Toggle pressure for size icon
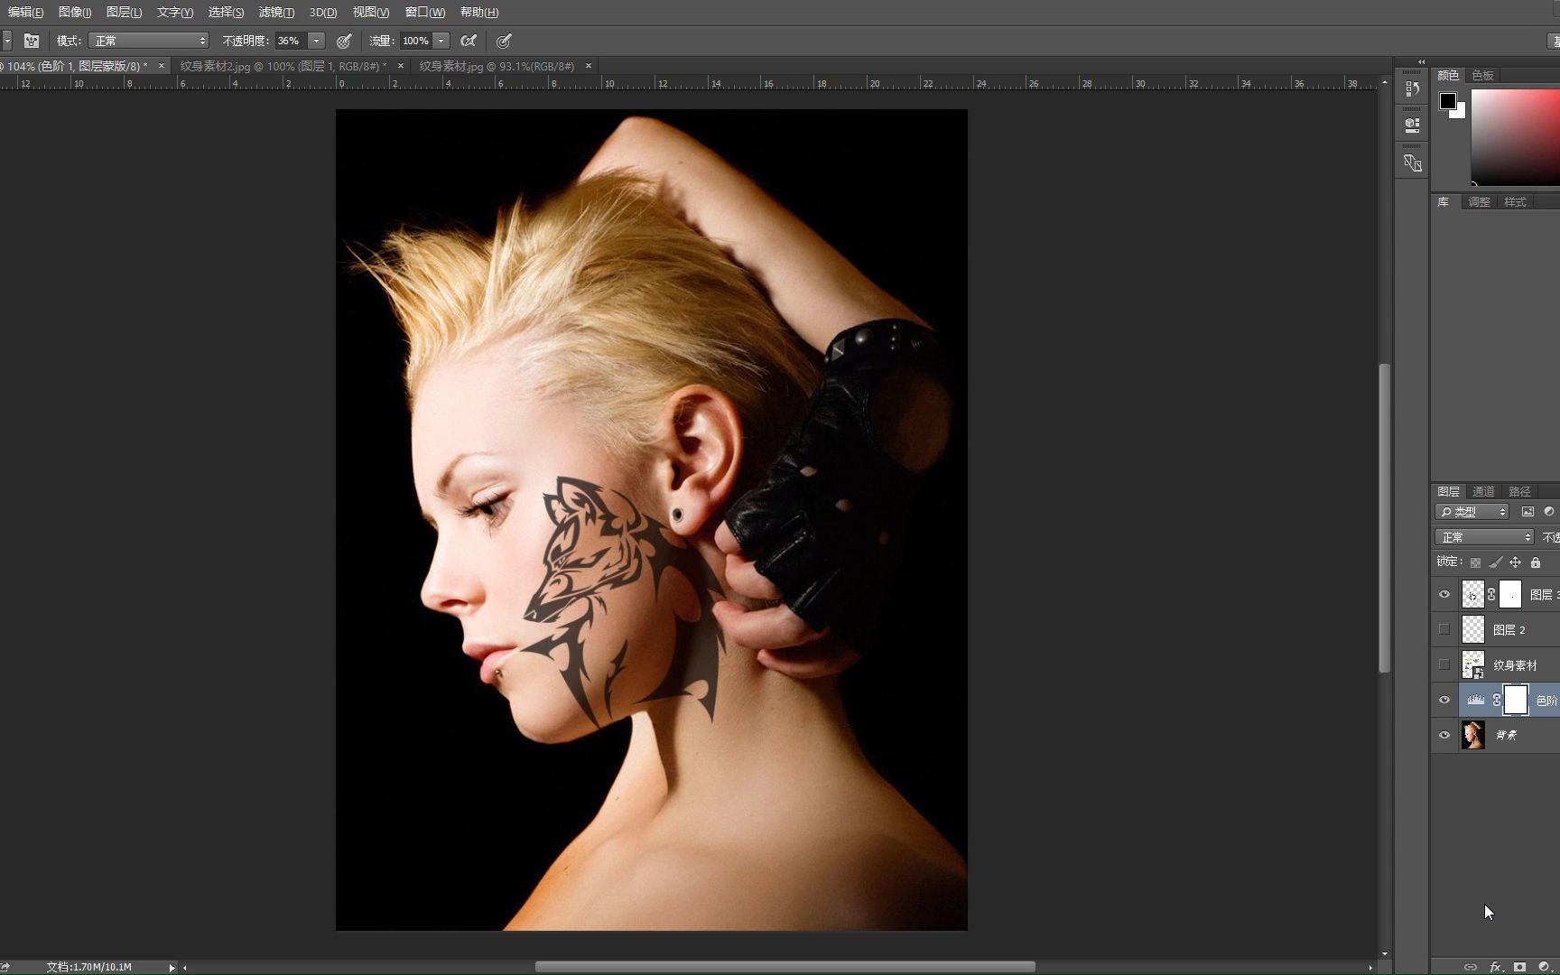Image resolution: width=1560 pixels, height=975 pixels. pos(504,41)
